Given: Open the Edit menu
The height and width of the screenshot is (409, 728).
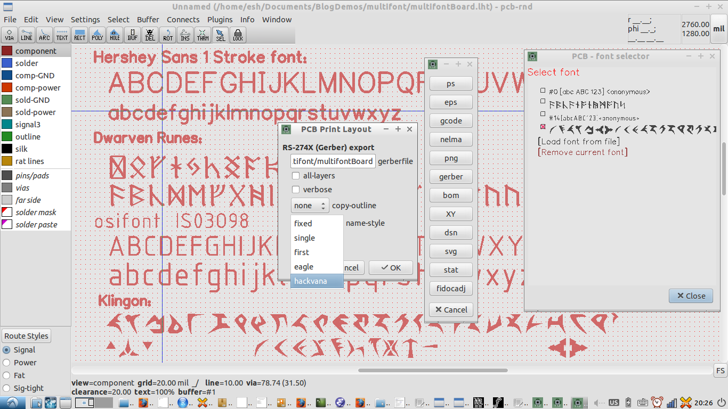Looking at the screenshot, I should tap(31, 20).
